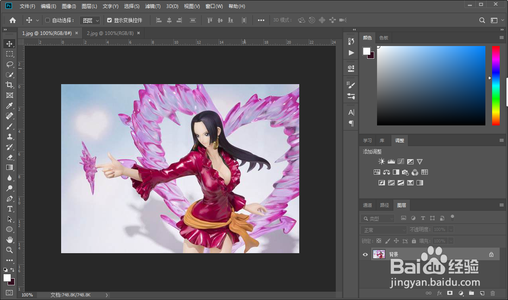508x300 pixels.
Task: Select the Hand tool
Action: pyautogui.click(x=10, y=240)
